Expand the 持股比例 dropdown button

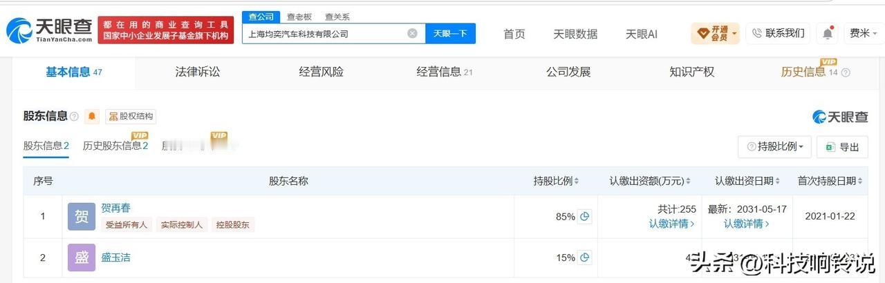click(x=774, y=146)
